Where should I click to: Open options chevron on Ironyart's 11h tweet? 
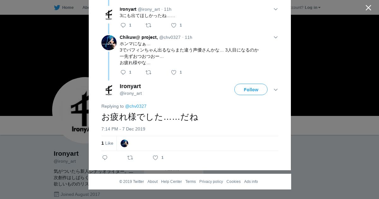276,9
